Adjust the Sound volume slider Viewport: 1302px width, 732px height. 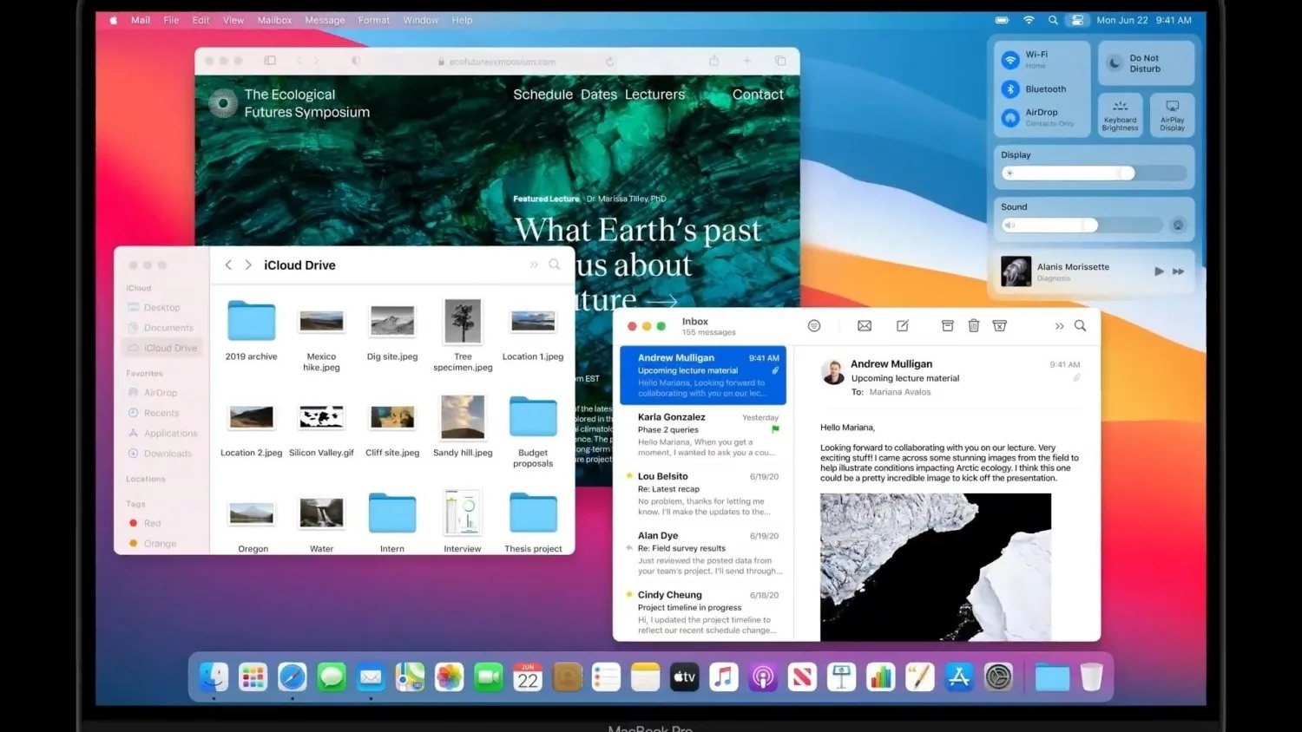[x=1082, y=225]
